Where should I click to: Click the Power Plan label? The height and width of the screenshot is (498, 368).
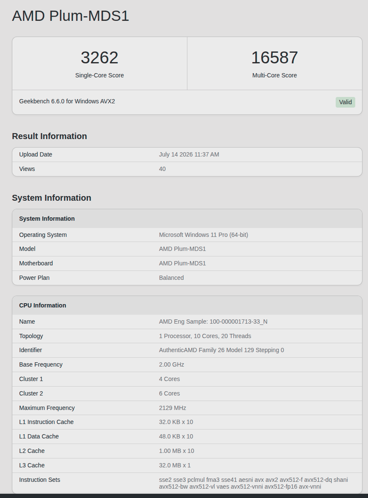point(34,278)
